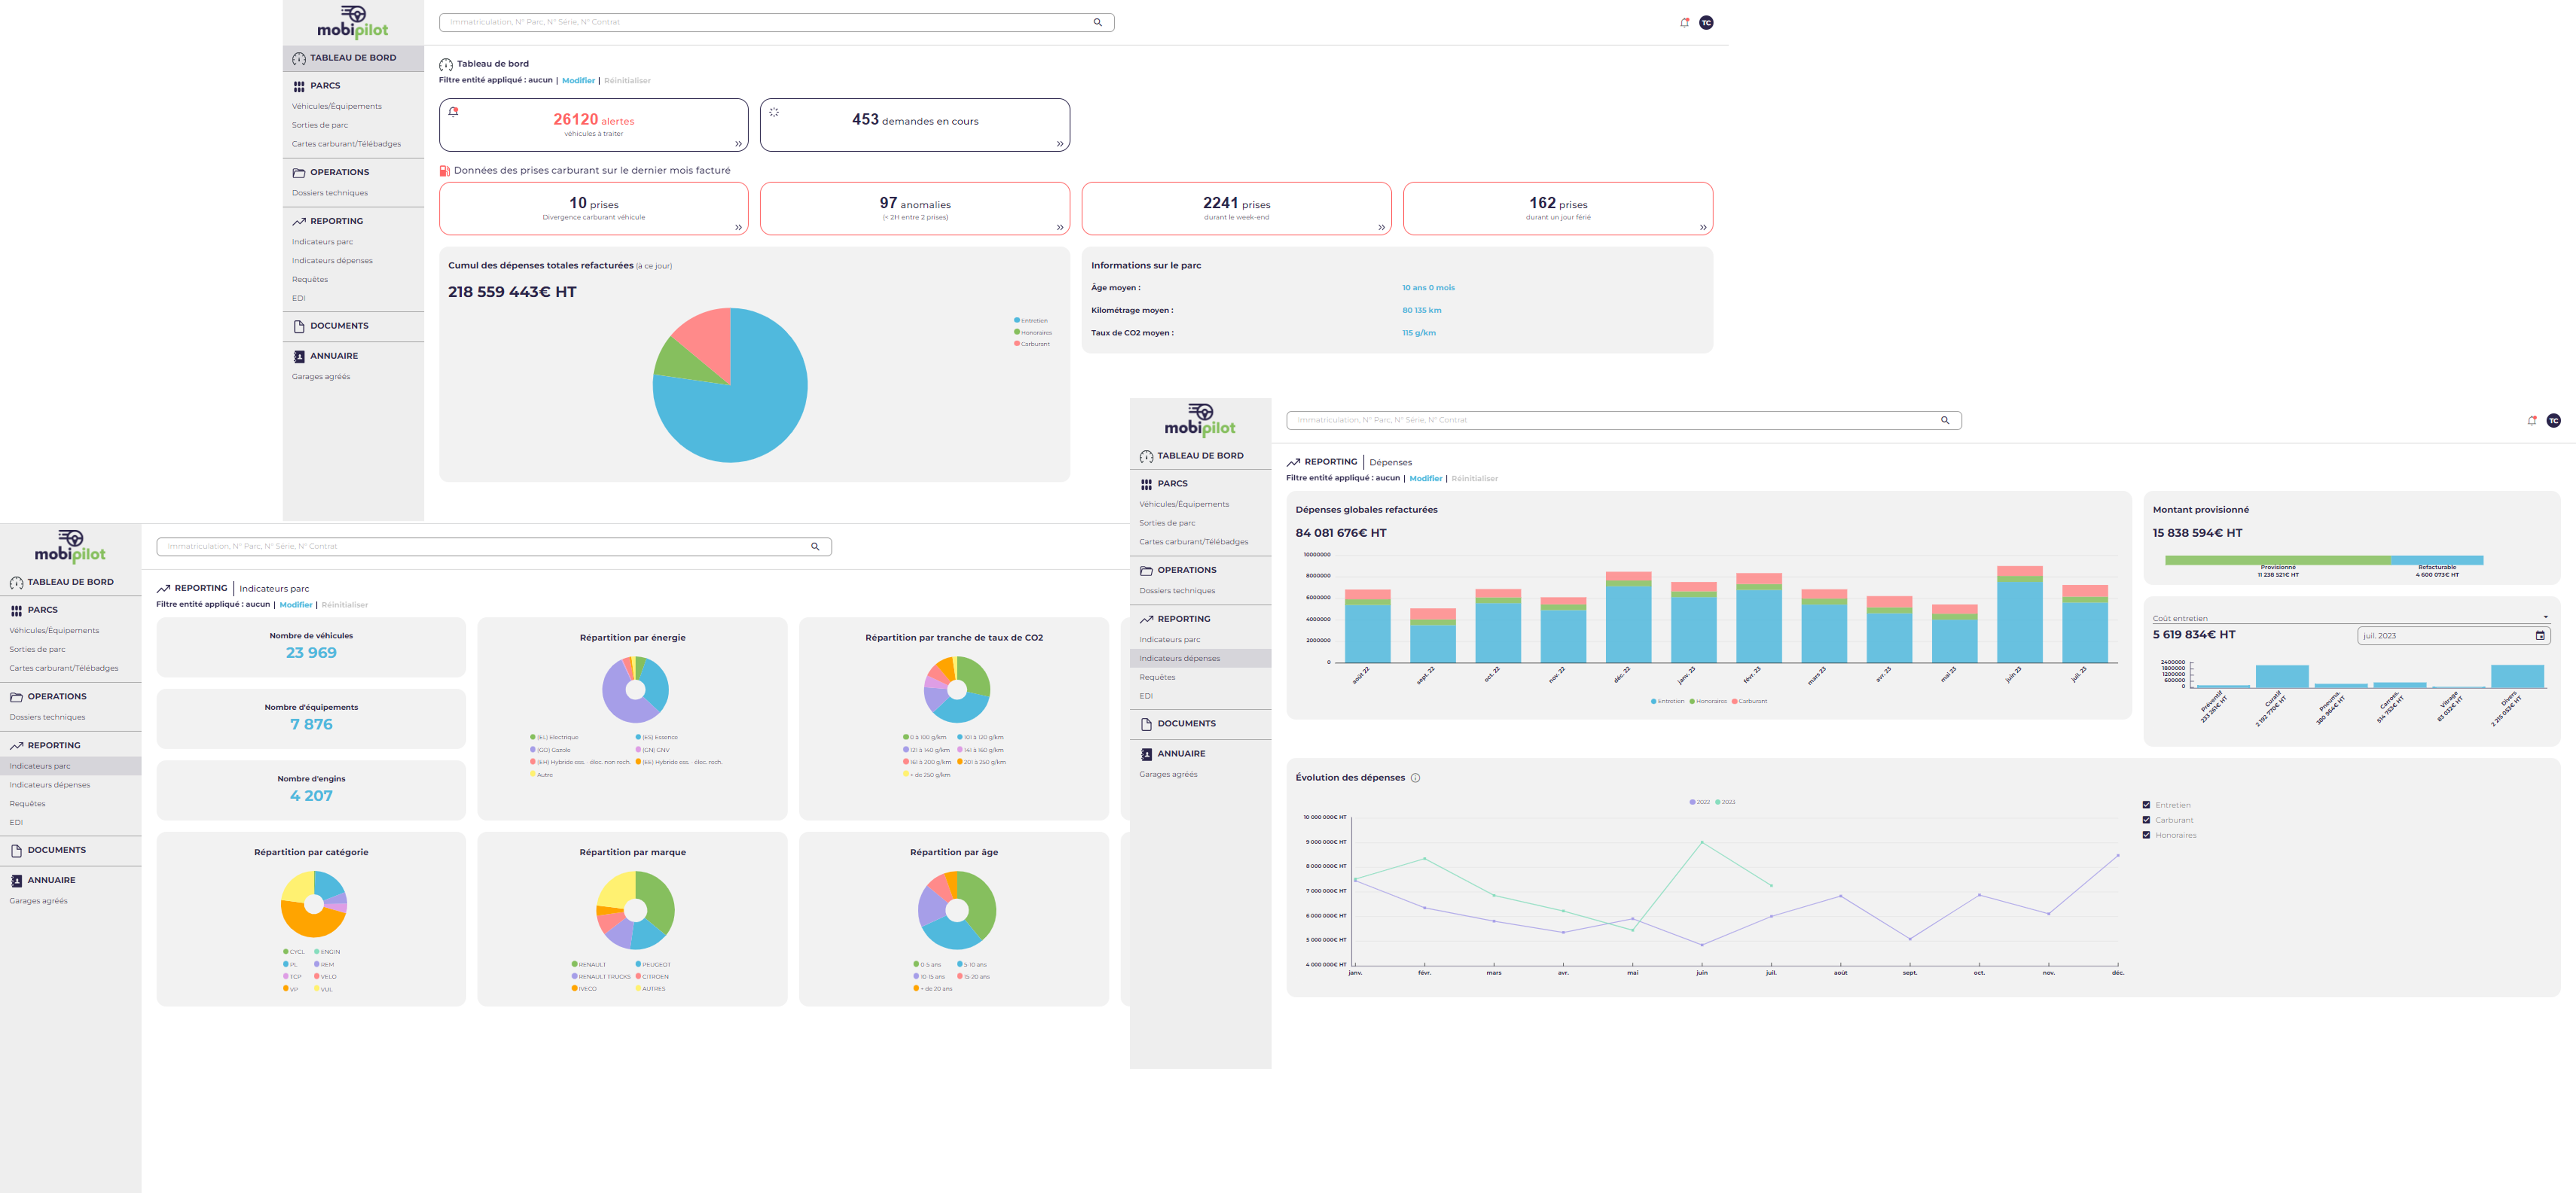
Task: Expand the 97 anomalies card arrow
Action: [x=1060, y=228]
